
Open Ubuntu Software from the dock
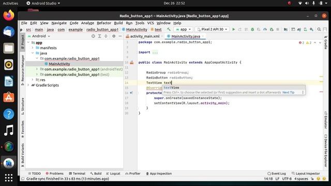[x=9, y=98]
